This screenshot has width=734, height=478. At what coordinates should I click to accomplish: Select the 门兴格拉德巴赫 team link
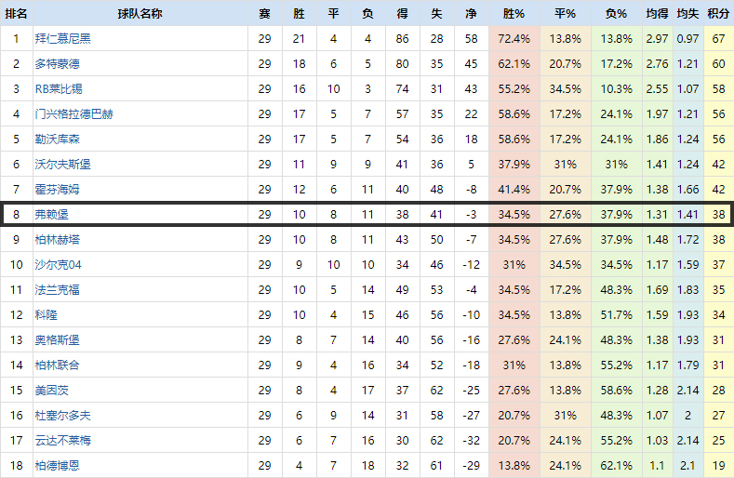pyautogui.click(x=74, y=113)
